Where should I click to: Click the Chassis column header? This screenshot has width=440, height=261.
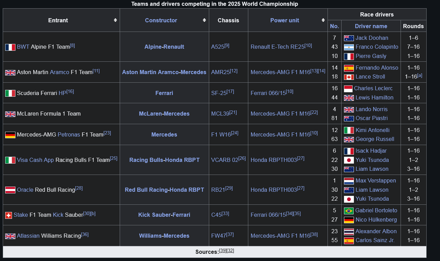(228, 20)
